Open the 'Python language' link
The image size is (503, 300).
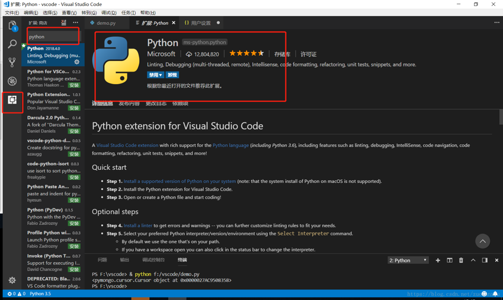tap(230, 145)
